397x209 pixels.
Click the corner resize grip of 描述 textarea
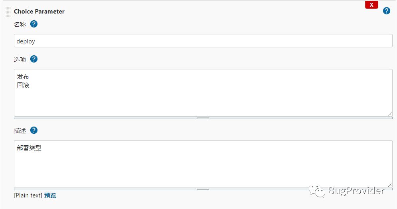click(x=390, y=185)
